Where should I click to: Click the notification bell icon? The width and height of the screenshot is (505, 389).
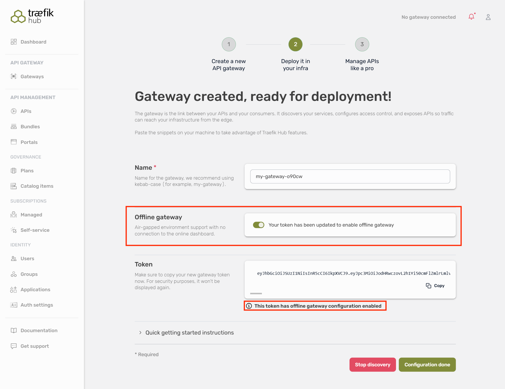471,17
